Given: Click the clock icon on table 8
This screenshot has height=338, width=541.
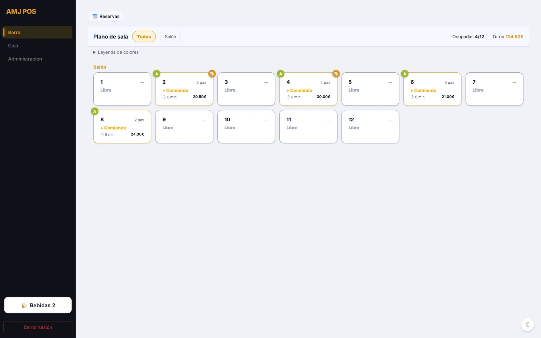Looking at the screenshot, I should coord(102,135).
